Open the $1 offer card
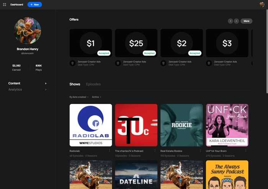This screenshot has width=268, height=189. click(91, 43)
